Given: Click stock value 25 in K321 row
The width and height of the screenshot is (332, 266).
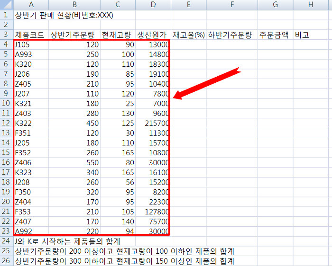Looking at the screenshot, I should (x=118, y=103).
